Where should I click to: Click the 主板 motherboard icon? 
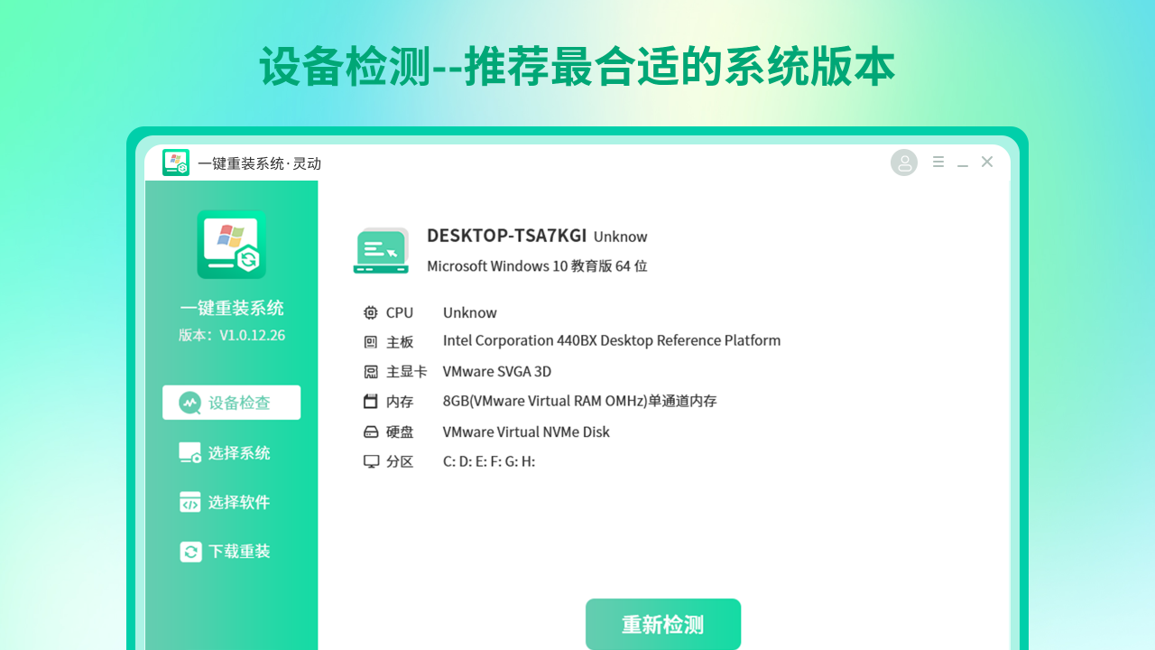tap(371, 342)
